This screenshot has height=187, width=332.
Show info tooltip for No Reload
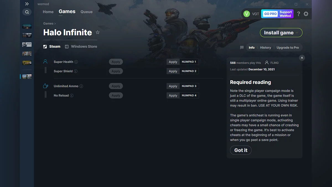click(x=72, y=96)
